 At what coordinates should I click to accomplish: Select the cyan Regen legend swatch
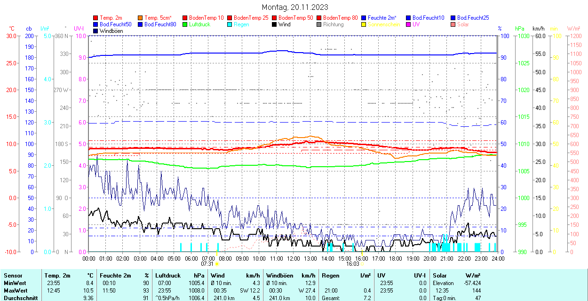click(x=230, y=24)
